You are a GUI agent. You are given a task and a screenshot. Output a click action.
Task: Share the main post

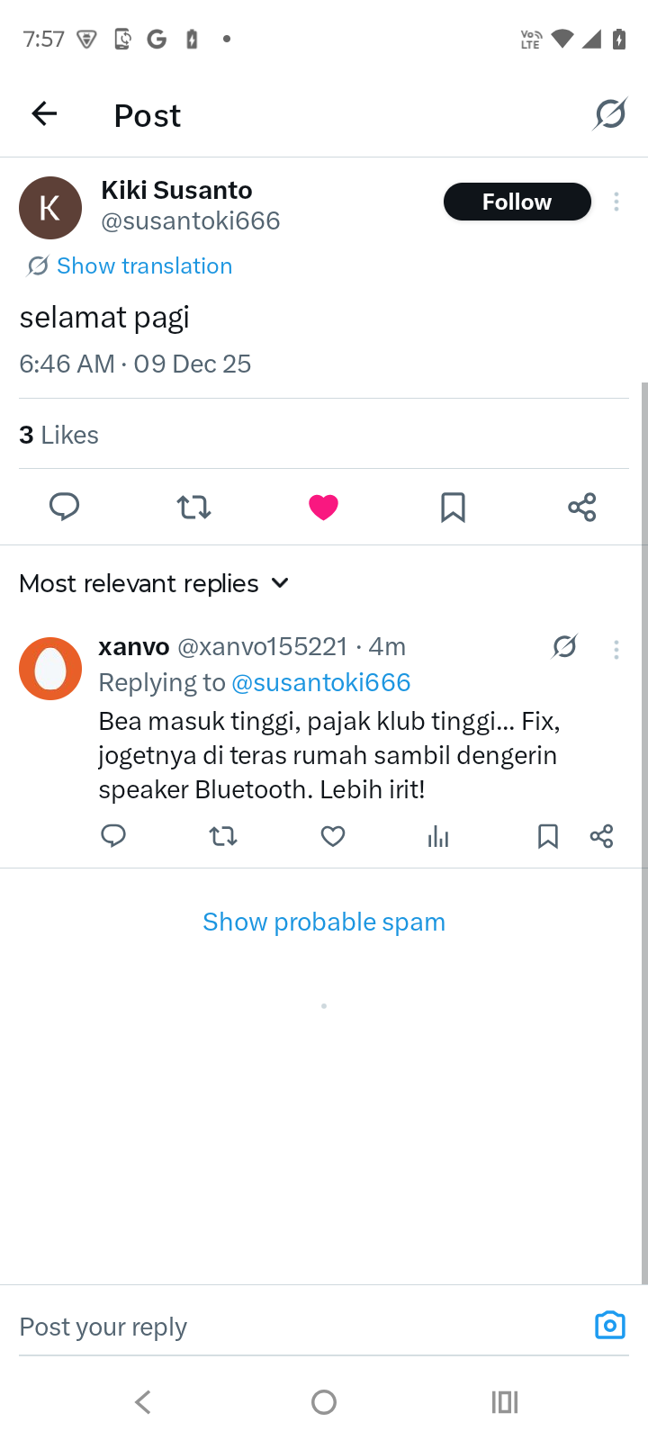tap(582, 508)
